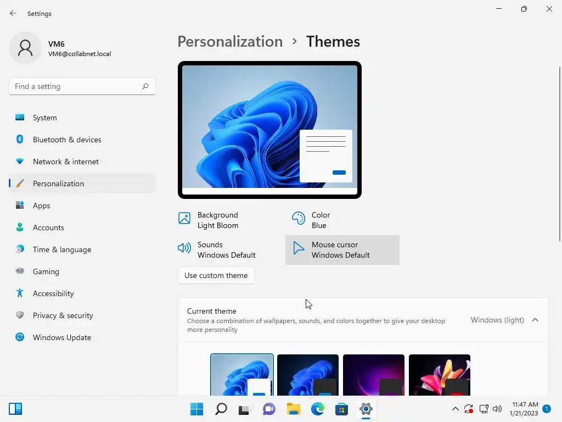
Task: Collapse the Current theme section chevron
Action: point(535,320)
